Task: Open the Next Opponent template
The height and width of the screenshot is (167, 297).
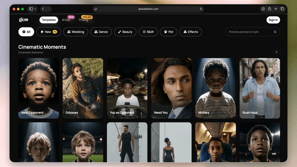Action: [39, 88]
